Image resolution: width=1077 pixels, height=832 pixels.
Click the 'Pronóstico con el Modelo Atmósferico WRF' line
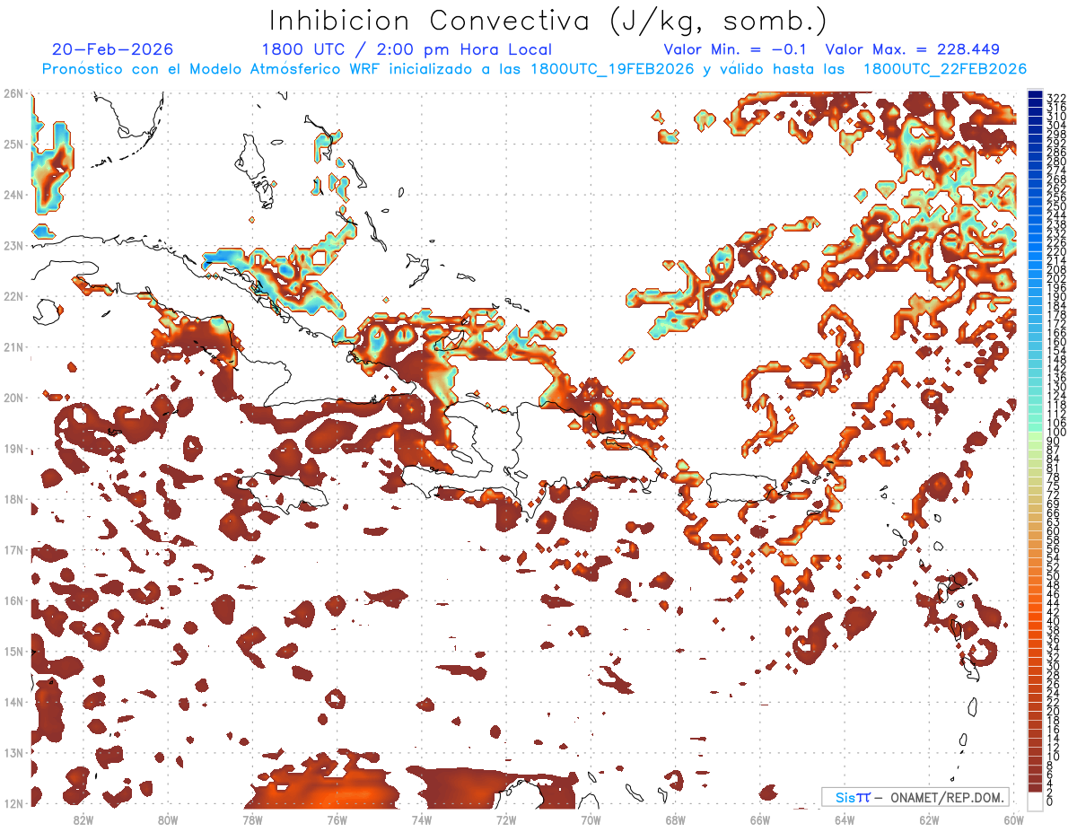click(x=534, y=69)
